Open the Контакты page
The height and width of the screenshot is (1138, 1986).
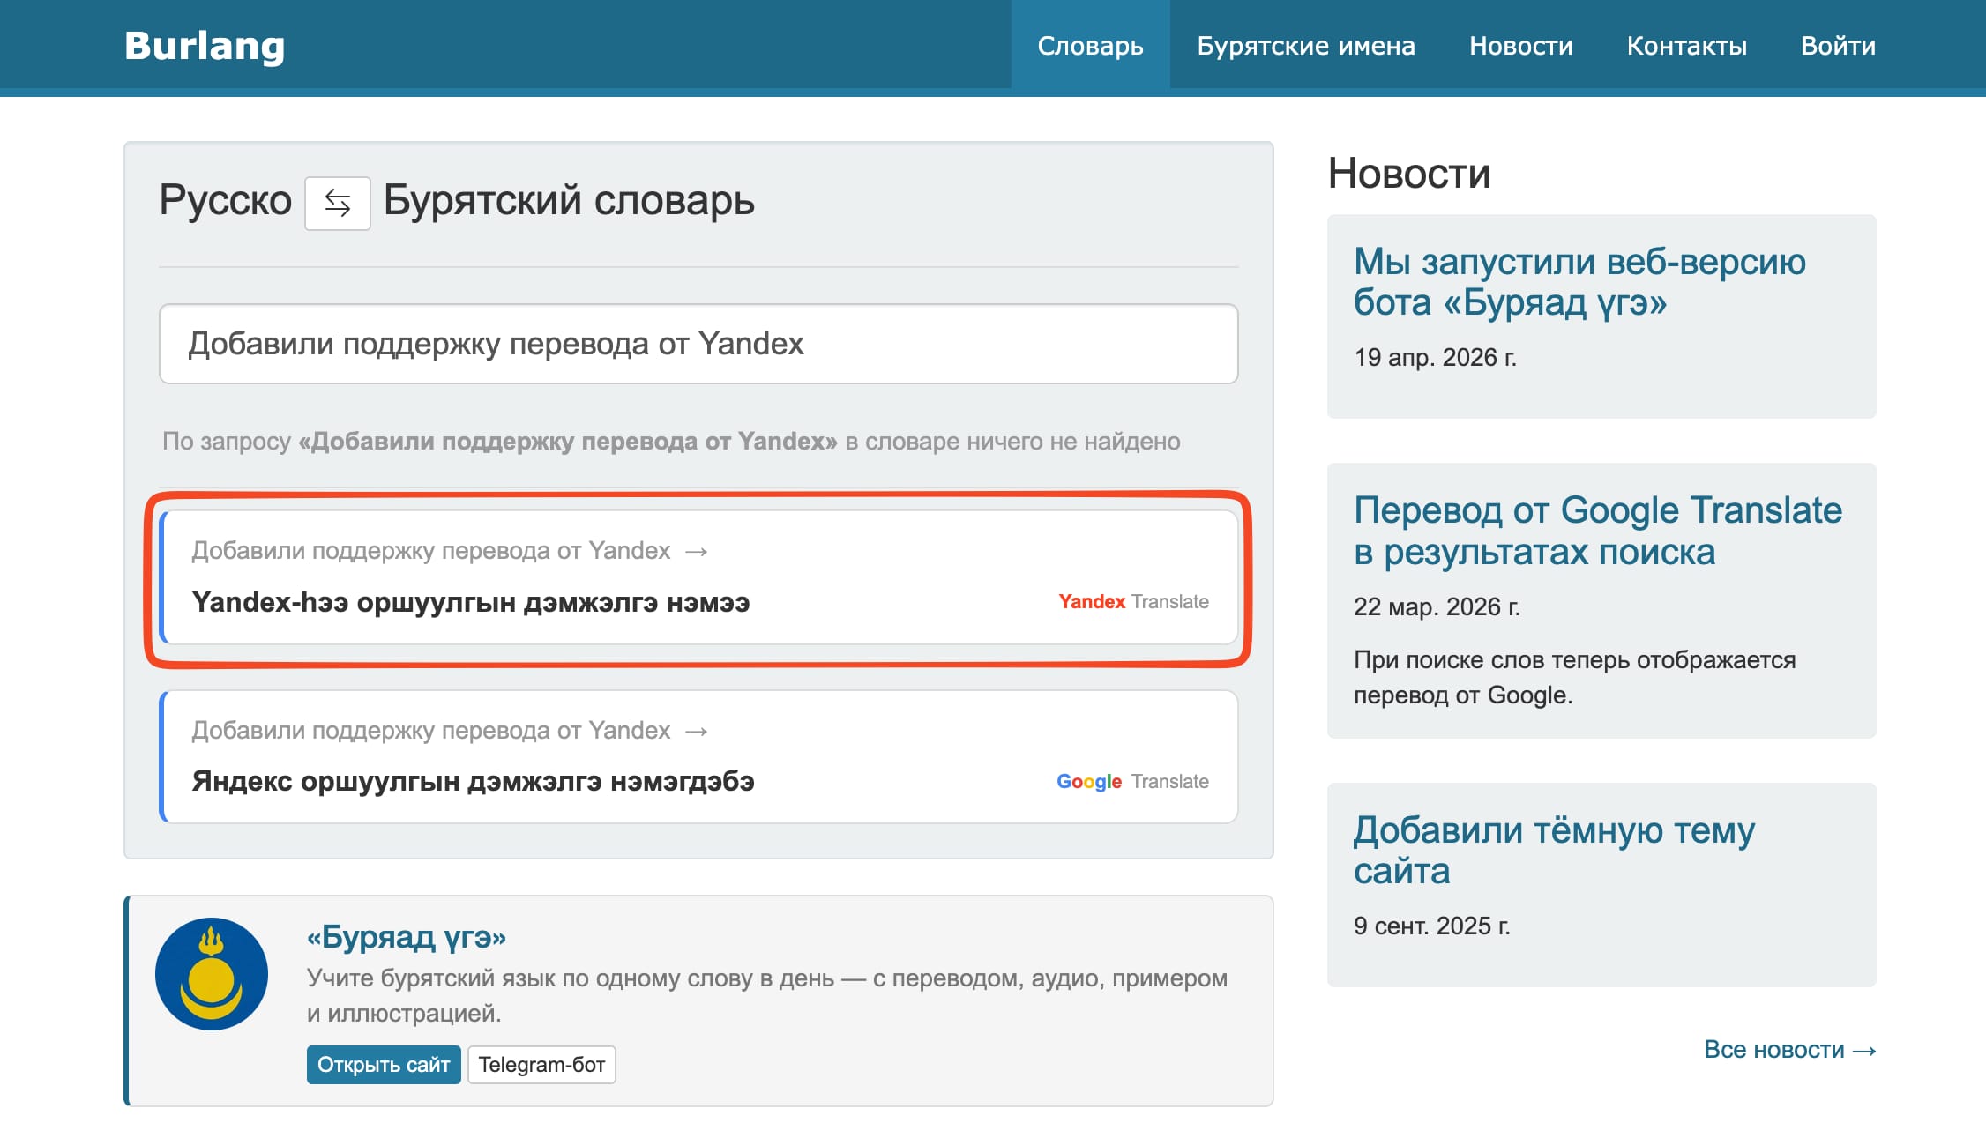coord(1686,45)
